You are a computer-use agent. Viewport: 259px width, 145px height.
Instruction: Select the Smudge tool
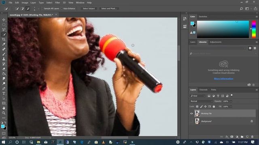[x=4, y=79]
